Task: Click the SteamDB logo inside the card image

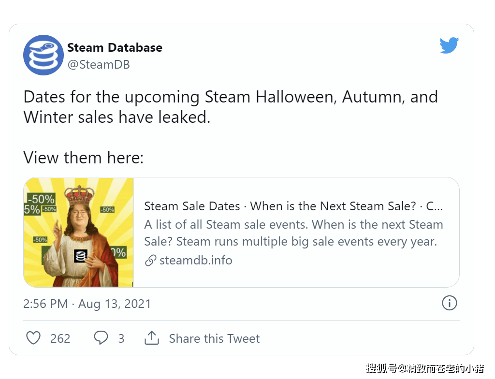Action: click(80, 256)
